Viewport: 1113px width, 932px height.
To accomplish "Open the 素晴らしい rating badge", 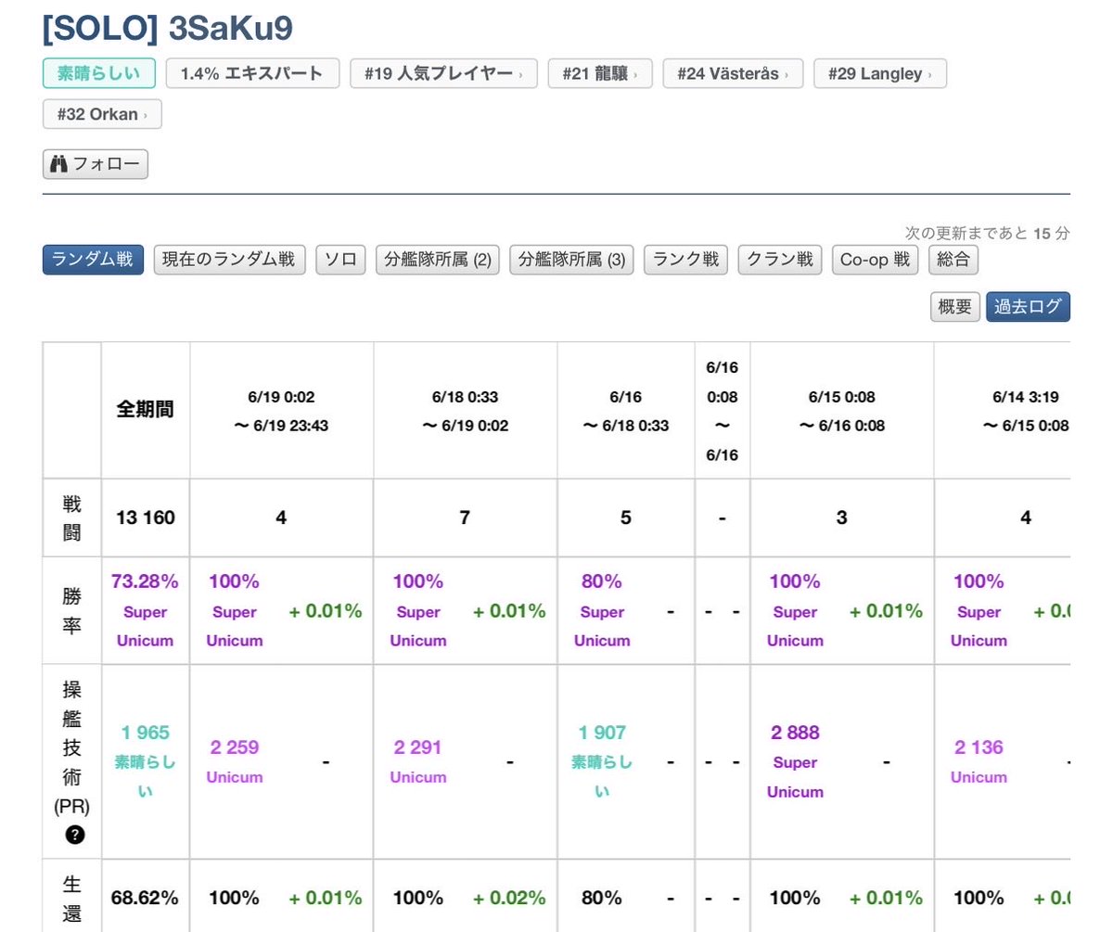I will [99, 73].
